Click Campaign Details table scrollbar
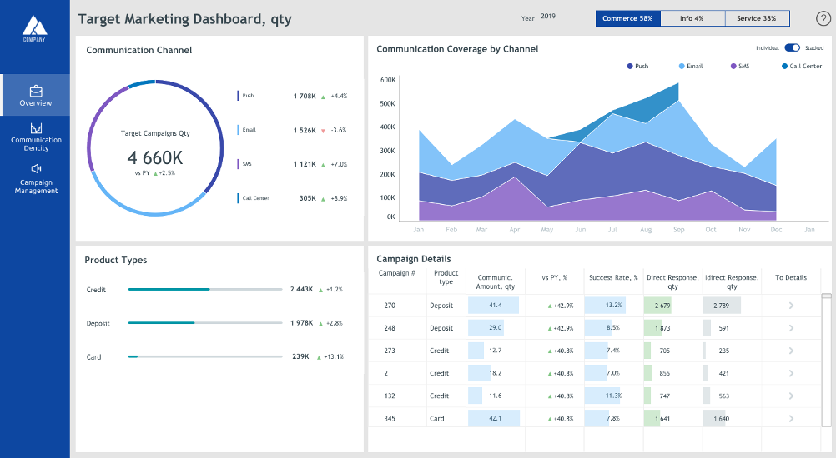The height and width of the screenshot is (458, 836). (826, 360)
